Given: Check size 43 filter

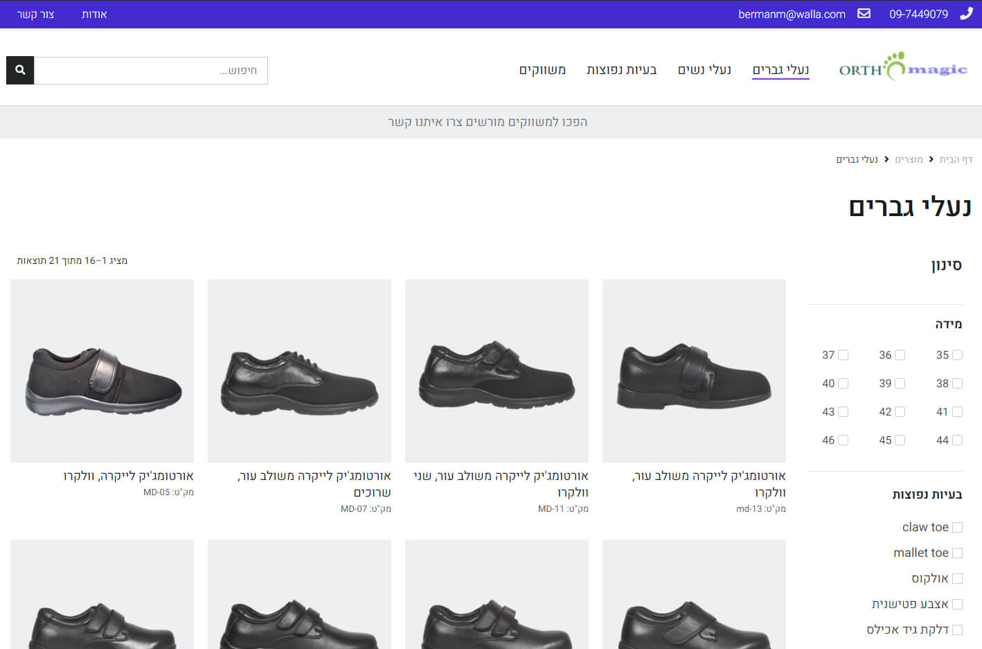Looking at the screenshot, I should tap(843, 411).
